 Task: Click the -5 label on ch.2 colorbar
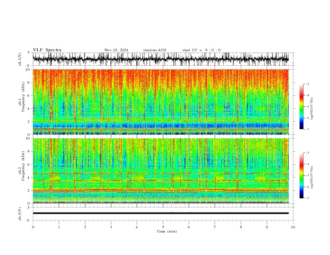(x=307, y=175)
